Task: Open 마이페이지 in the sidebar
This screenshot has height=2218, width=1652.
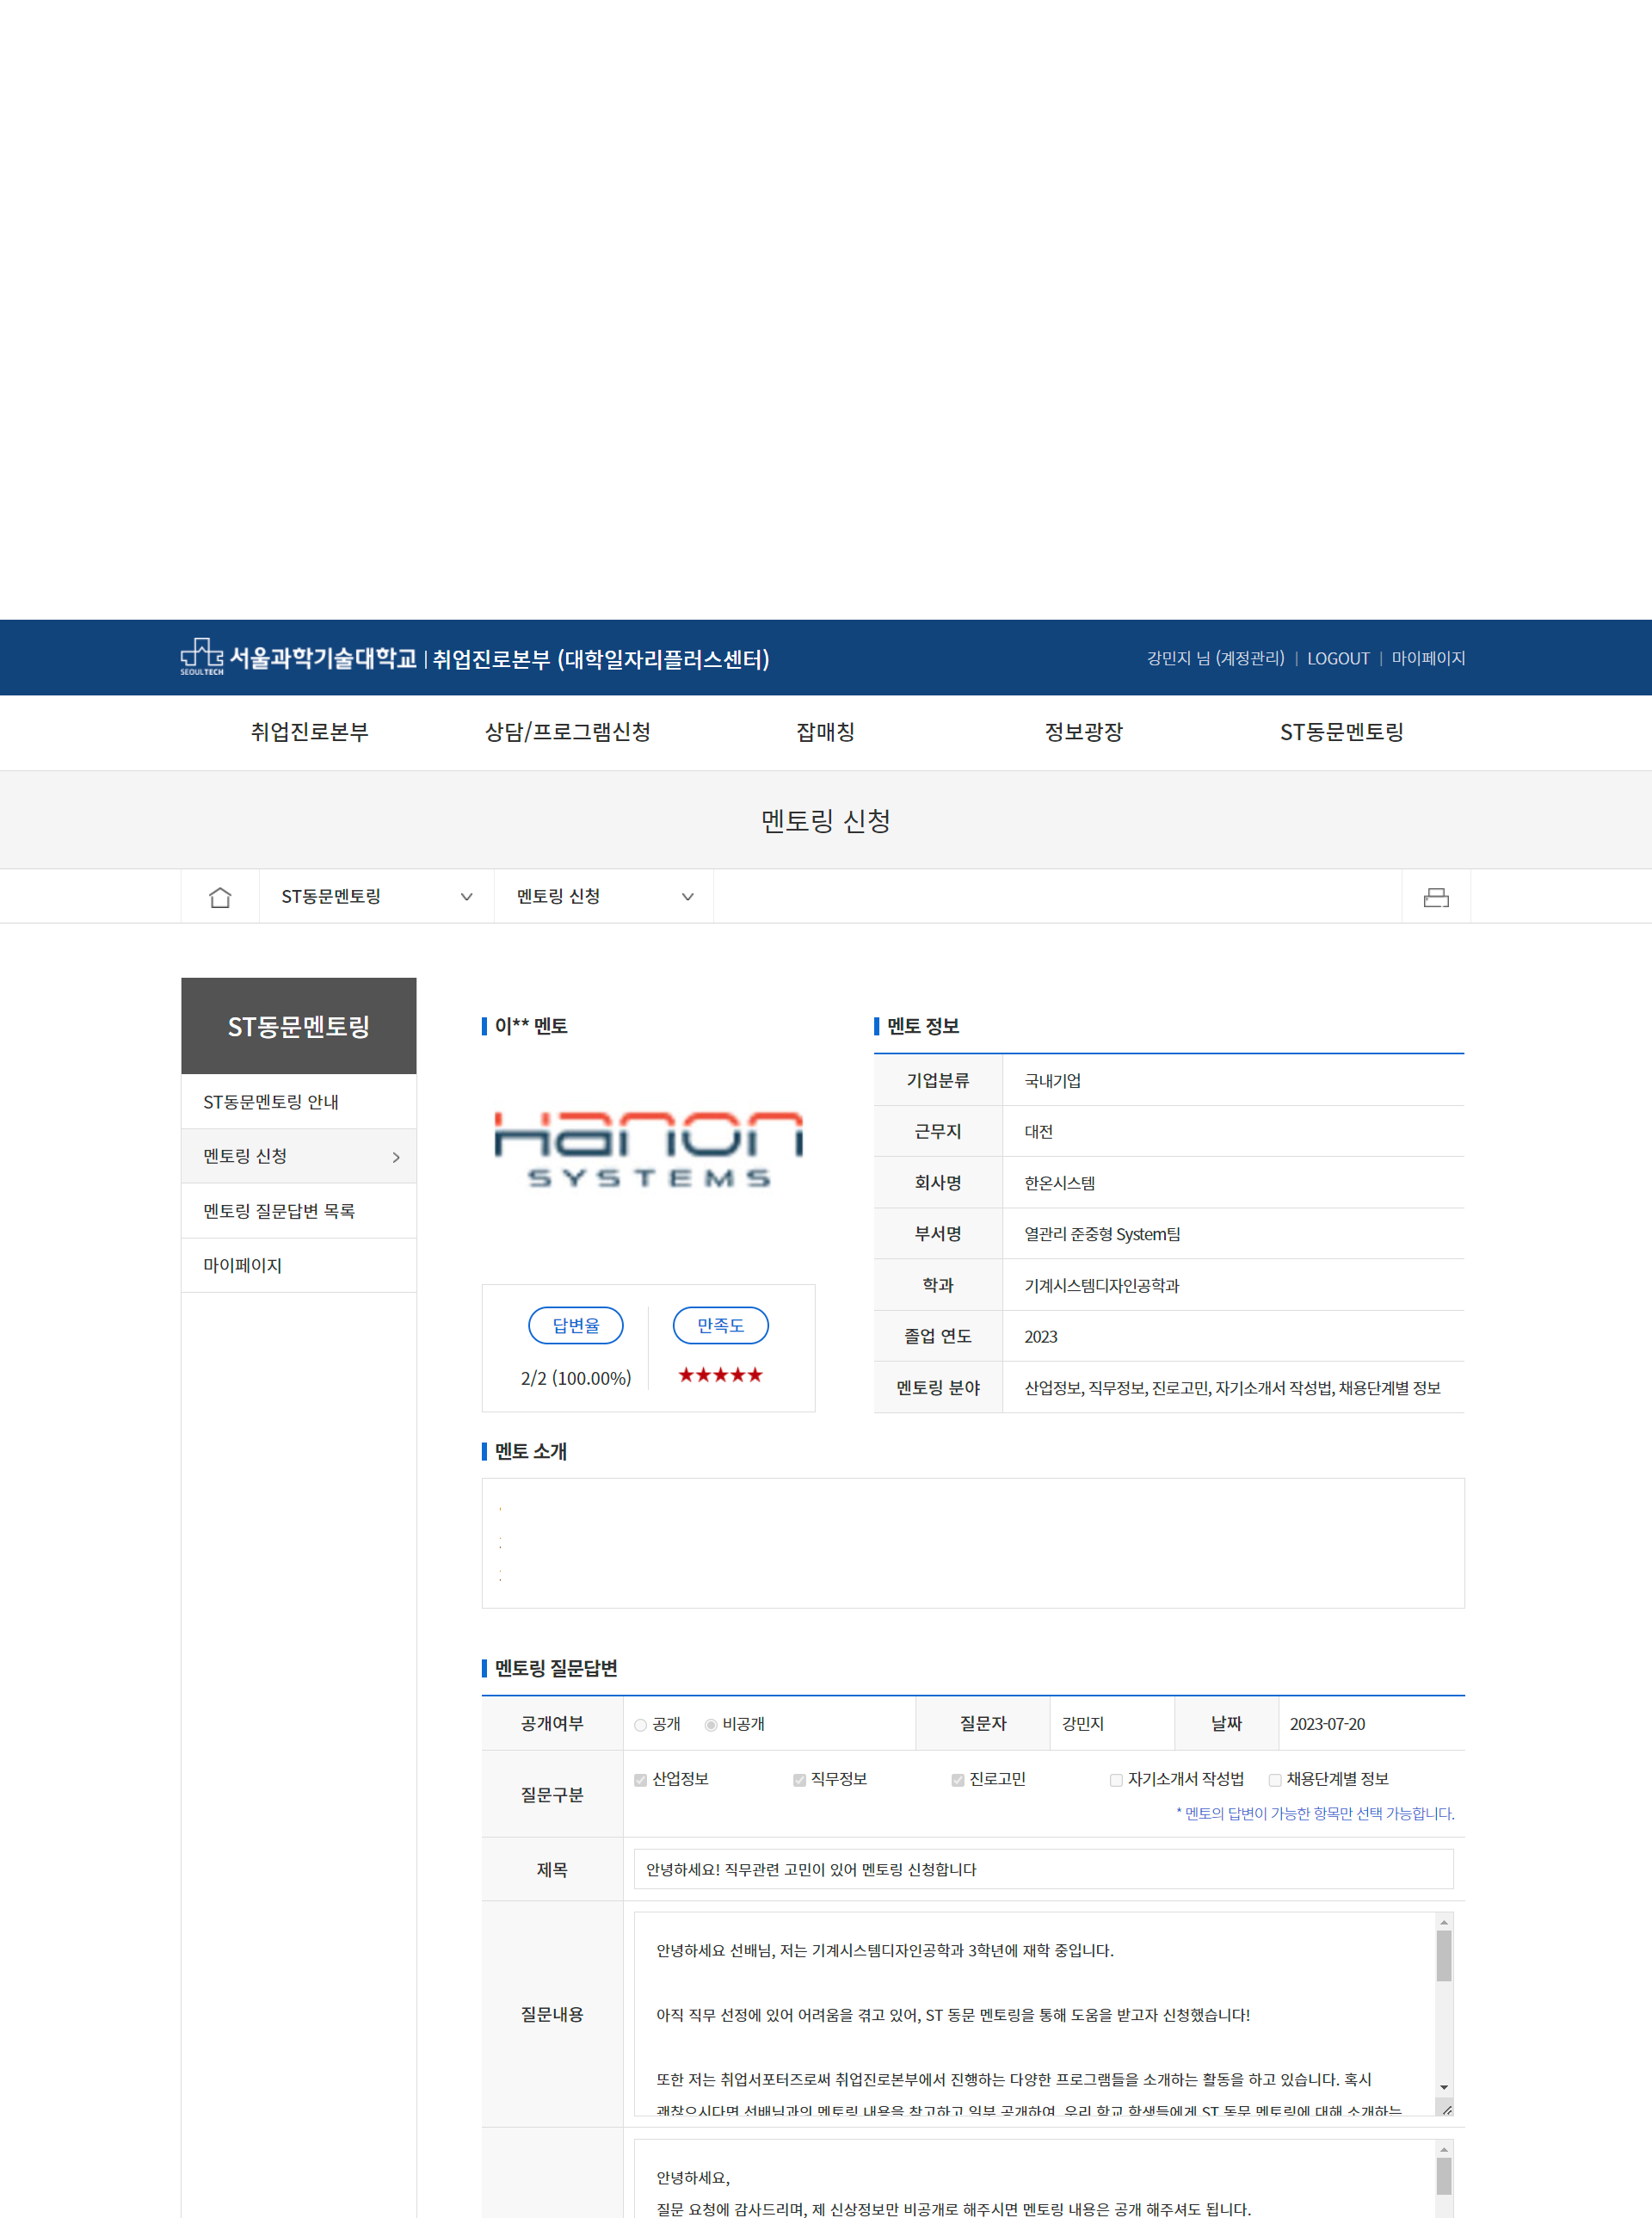Action: pyautogui.click(x=298, y=1265)
